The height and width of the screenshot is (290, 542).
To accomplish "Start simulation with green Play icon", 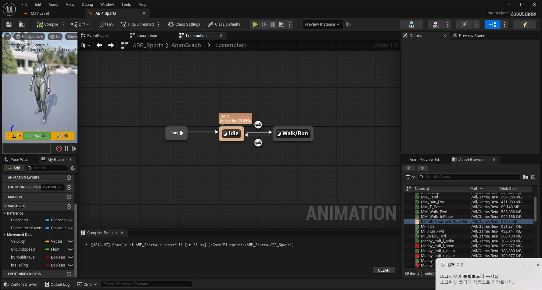I will pyautogui.click(x=255, y=24).
